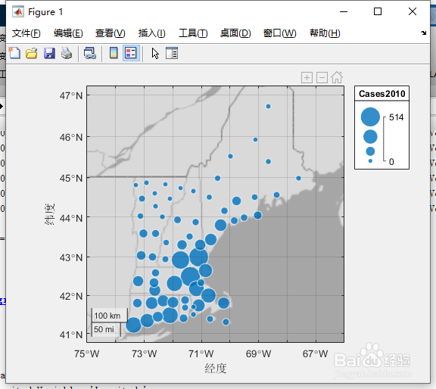Image resolution: width=436 pixels, height=389 pixels.
Task: Maximize the Figure 1 window
Action: 378,11
